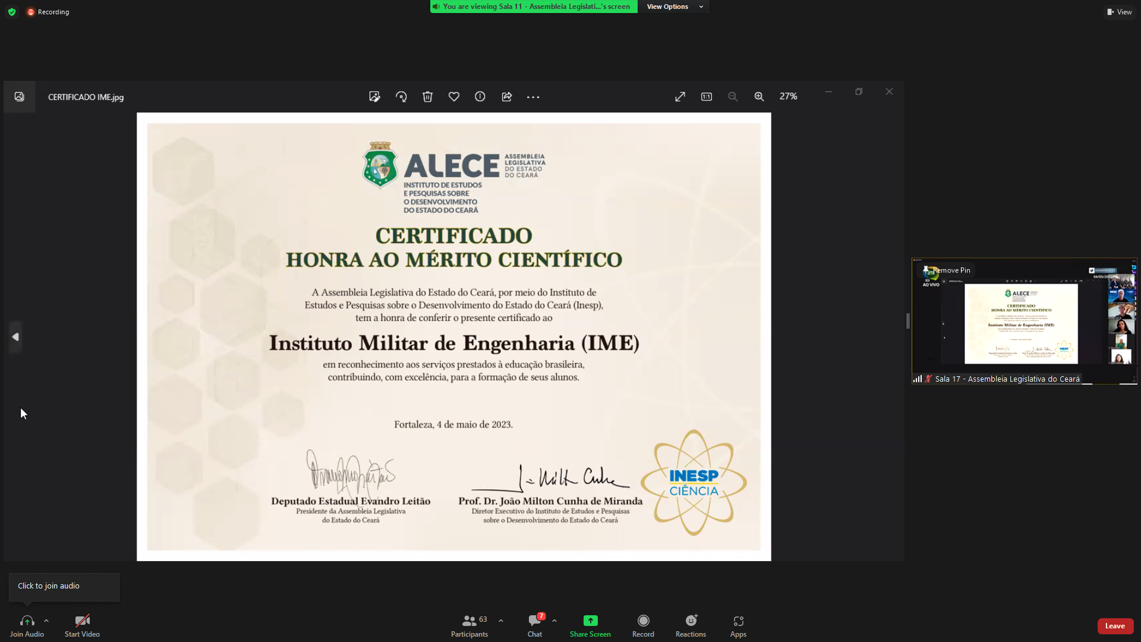1141x642 pixels.
Task: Toggle Start Video camera button
Action: point(82,621)
